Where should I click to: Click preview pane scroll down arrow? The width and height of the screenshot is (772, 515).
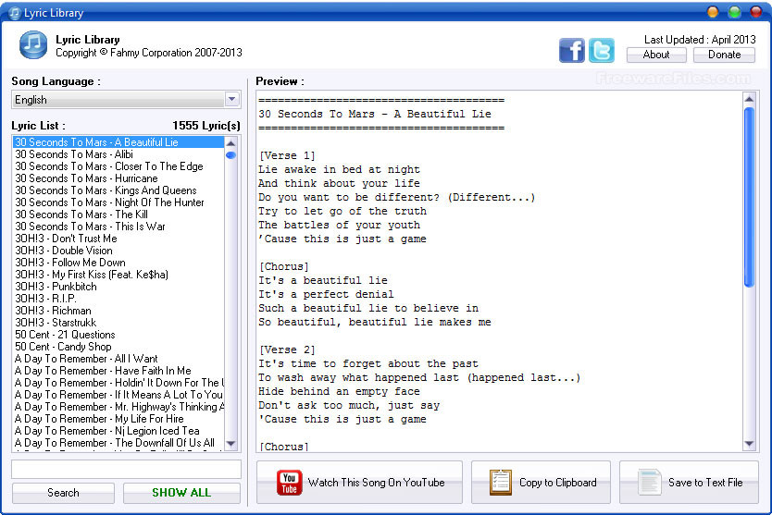[749, 444]
